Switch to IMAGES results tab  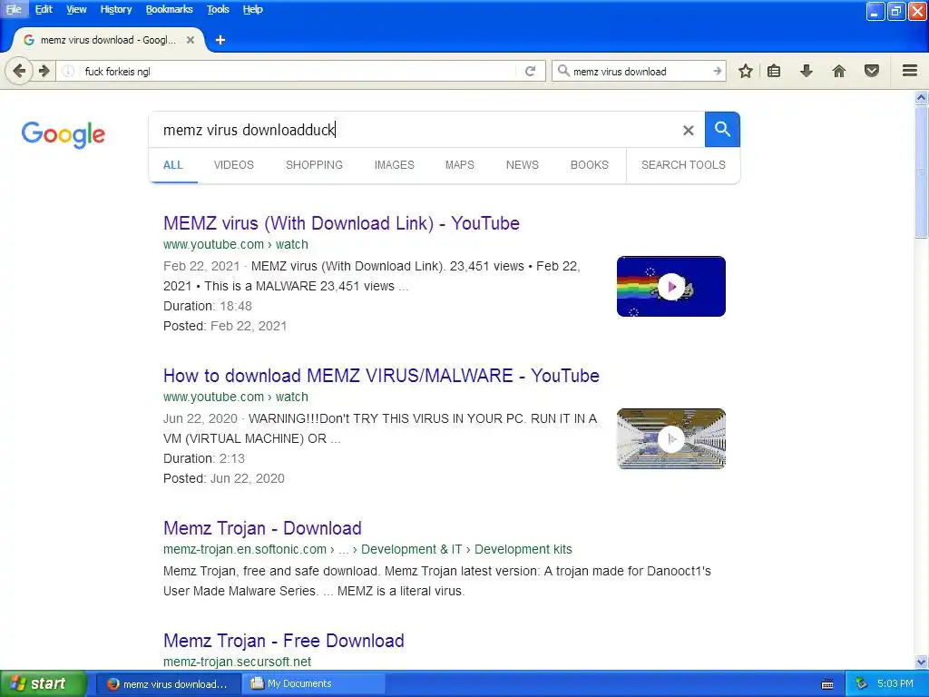point(394,165)
